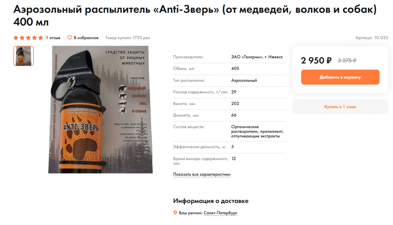The image size is (393, 225).
Task: Click the orange location pin icon
Action: [175, 213]
